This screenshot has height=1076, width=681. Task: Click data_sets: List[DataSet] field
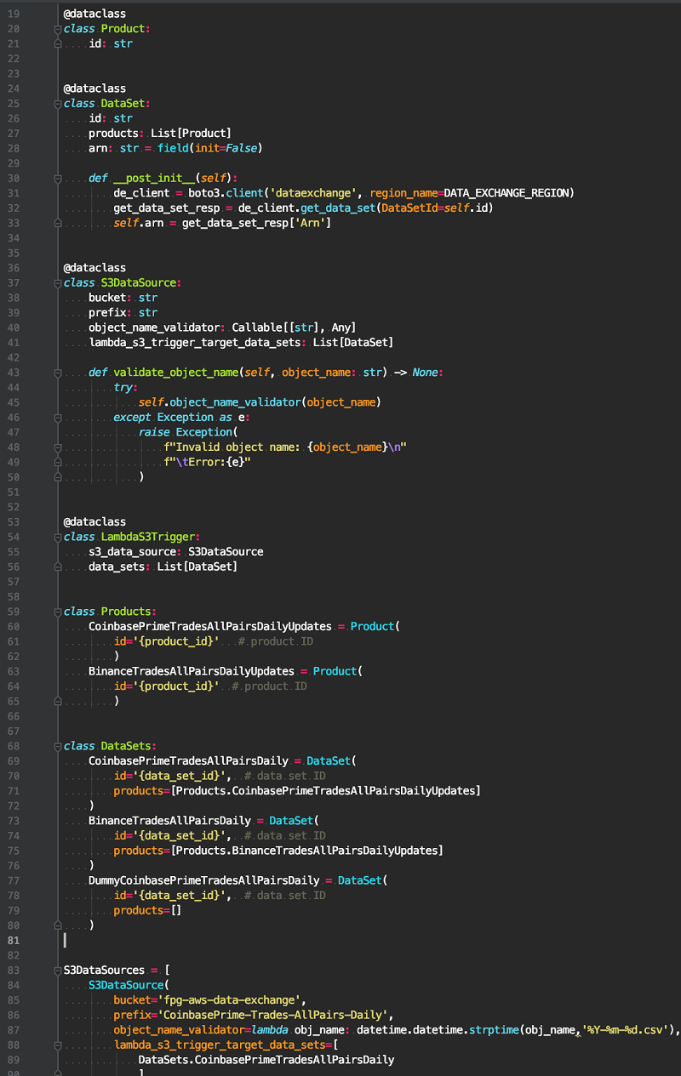(163, 566)
